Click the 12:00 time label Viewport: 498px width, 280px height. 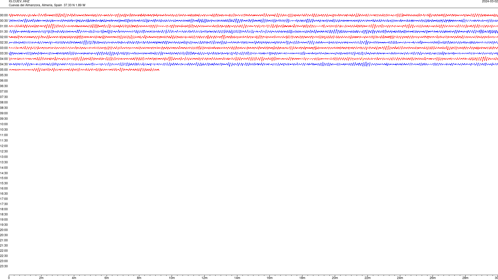click(x=4, y=146)
